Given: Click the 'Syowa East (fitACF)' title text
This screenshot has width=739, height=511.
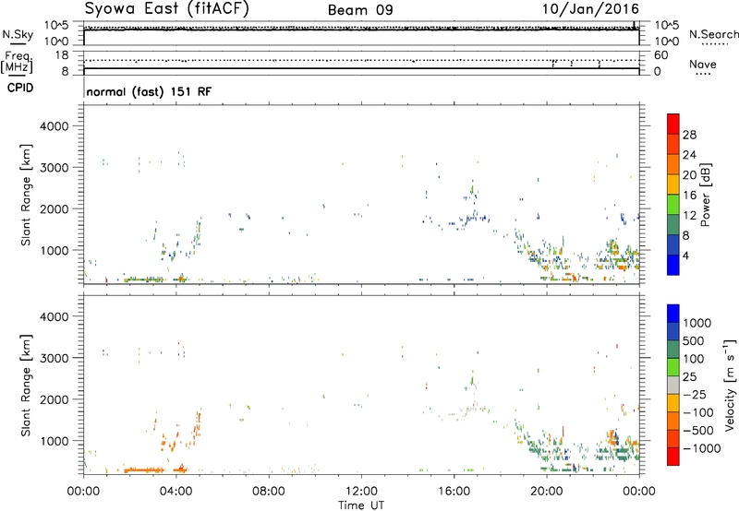Looking at the screenshot, I should pyautogui.click(x=166, y=9).
